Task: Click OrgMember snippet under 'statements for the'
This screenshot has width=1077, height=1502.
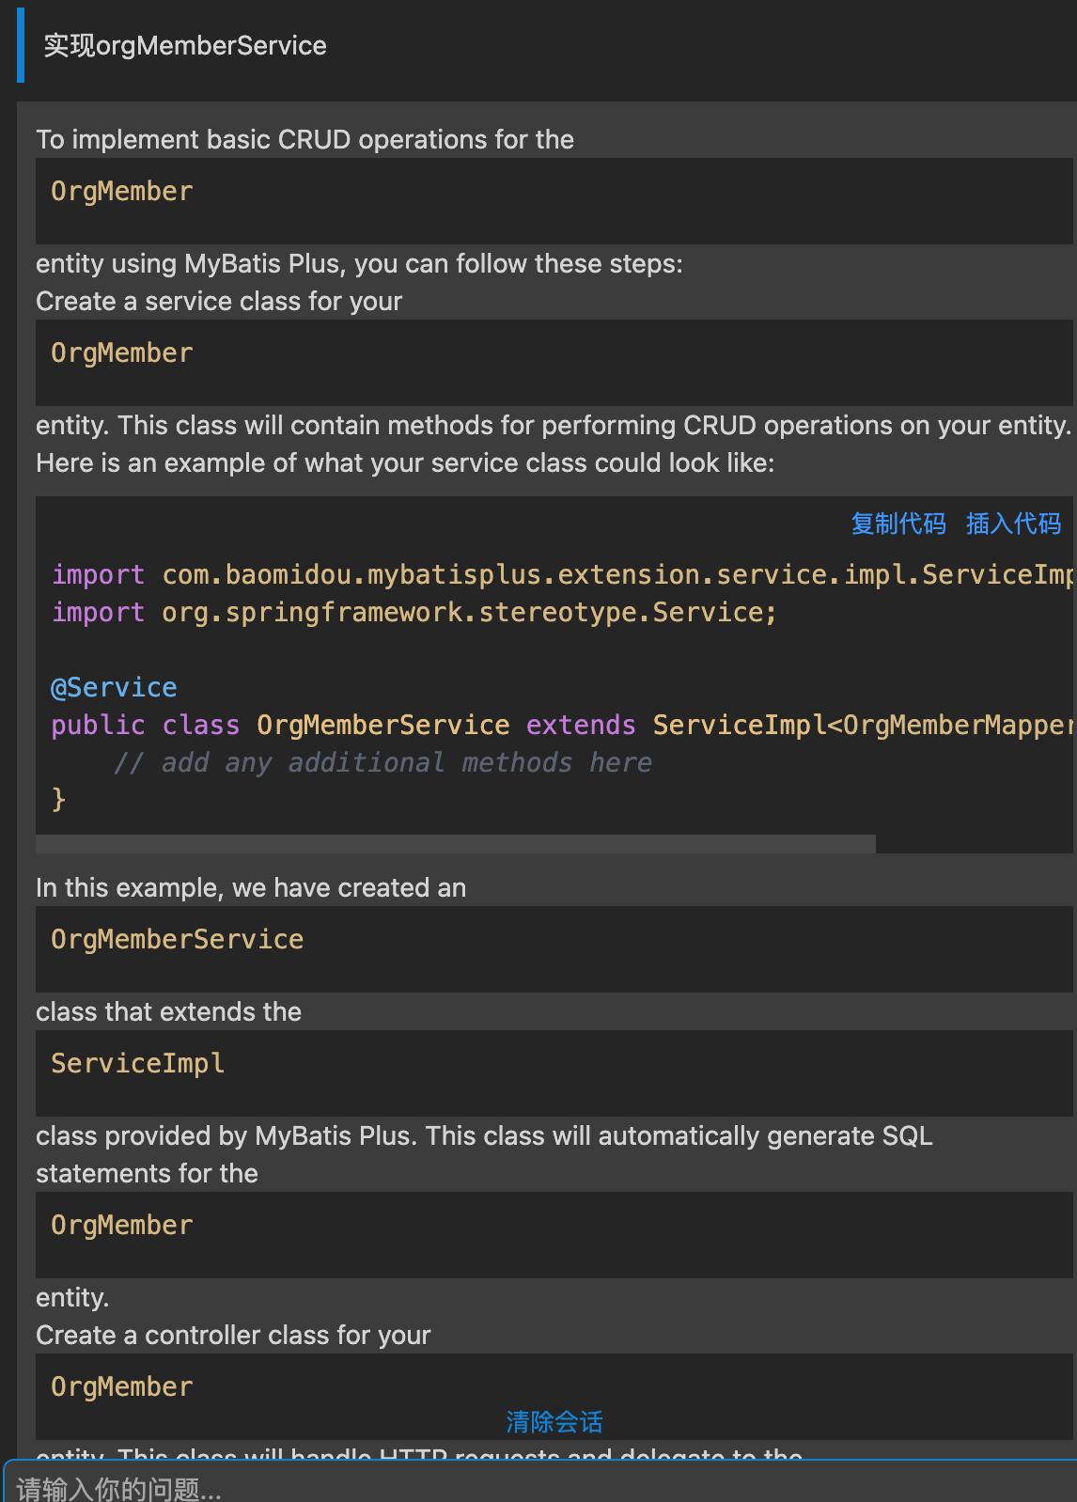Action: coord(122,1225)
